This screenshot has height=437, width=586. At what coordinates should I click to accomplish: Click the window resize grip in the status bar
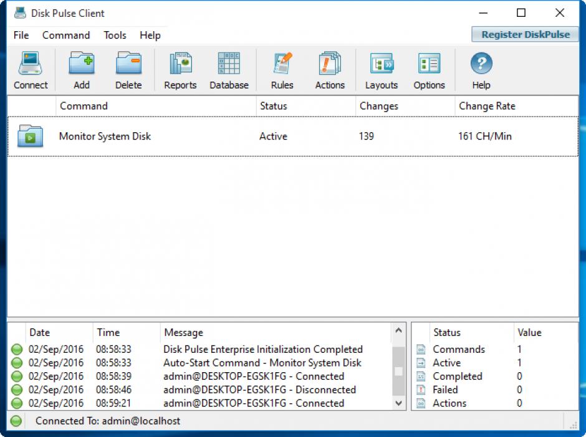click(x=573, y=425)
